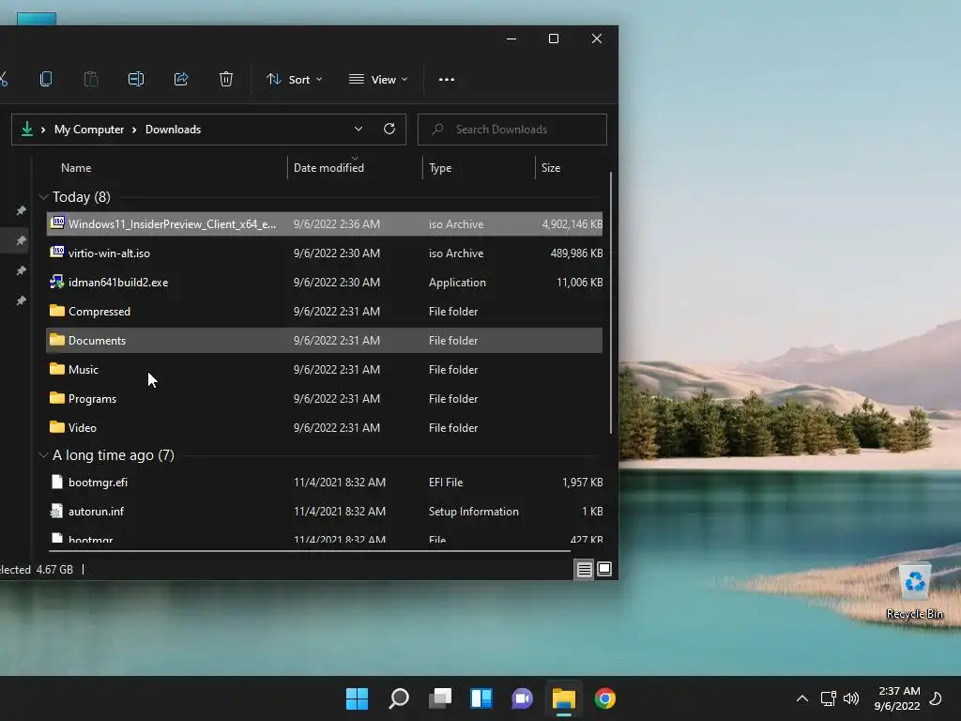Click the idman641build2.exe application icon
This screenshot has height=721, width=961.
coord(57,282)
